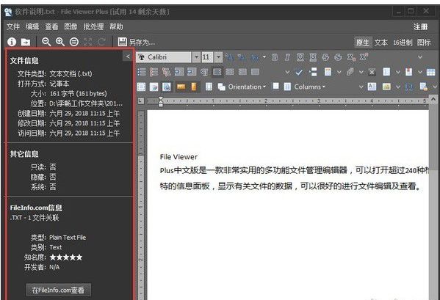Screen dimensions: 440x300
Task: Open the font size 11 dropdown
Action: click(219, 57)
